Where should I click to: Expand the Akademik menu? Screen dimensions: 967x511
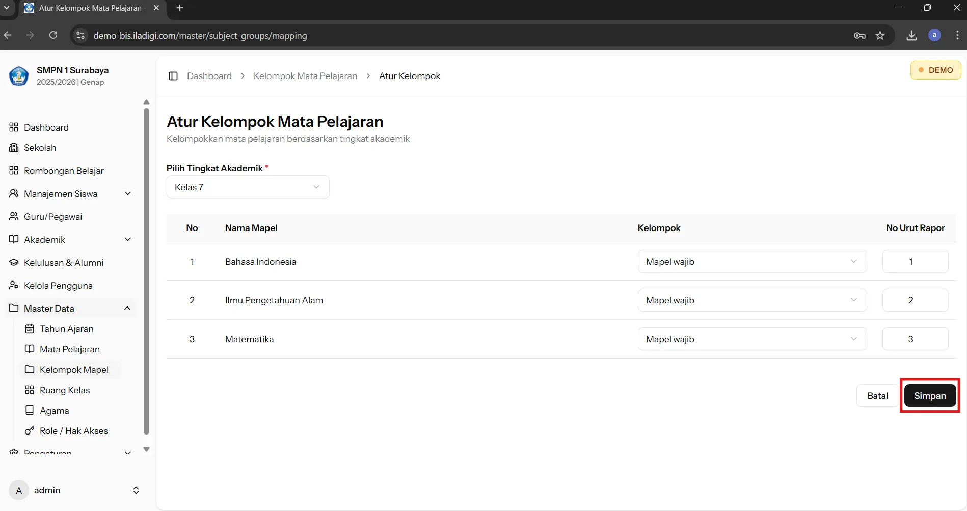coord(70,240)
